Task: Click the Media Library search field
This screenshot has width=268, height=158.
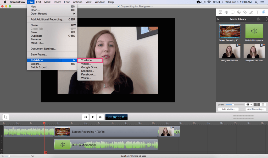Action: pos(262,19)
